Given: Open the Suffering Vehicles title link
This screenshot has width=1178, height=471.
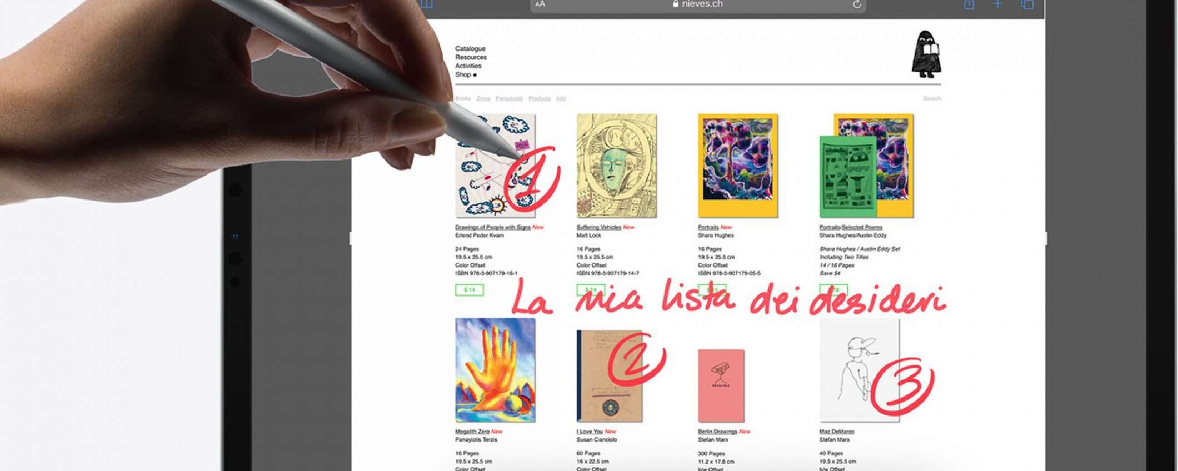Looking at the screenshot, I should pos(598,227).
